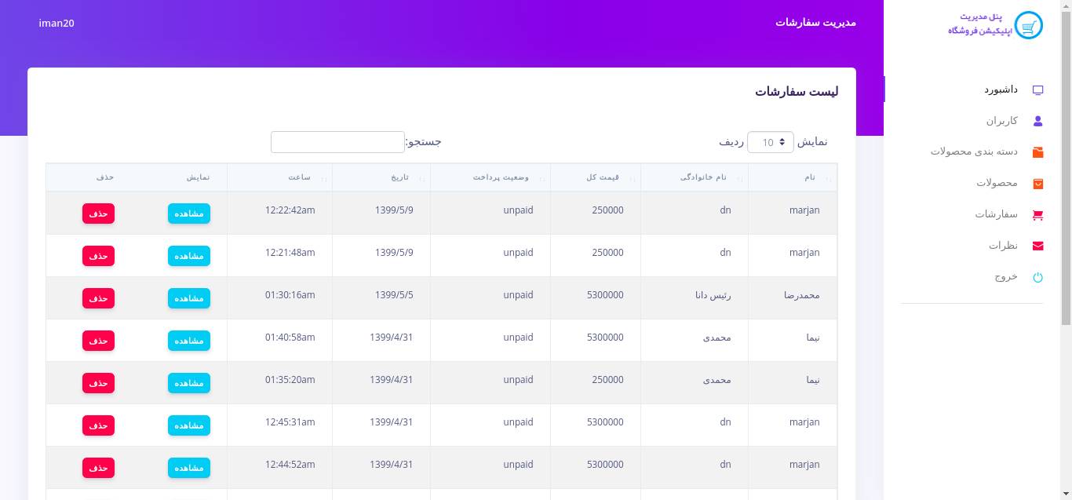This screenshot has height=500, width=1072.
Task: Click the products bag icon
Action: click(x=1037, y=183)
